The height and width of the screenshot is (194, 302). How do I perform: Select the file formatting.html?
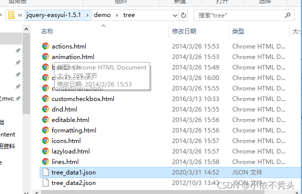74,130
